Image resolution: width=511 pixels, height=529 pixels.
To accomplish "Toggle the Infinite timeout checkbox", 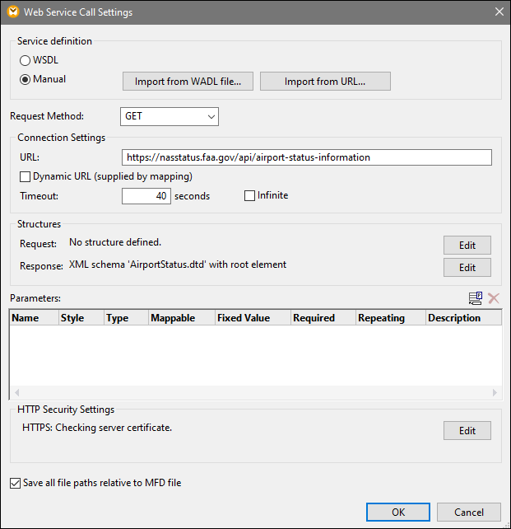I will coord(250,196).
